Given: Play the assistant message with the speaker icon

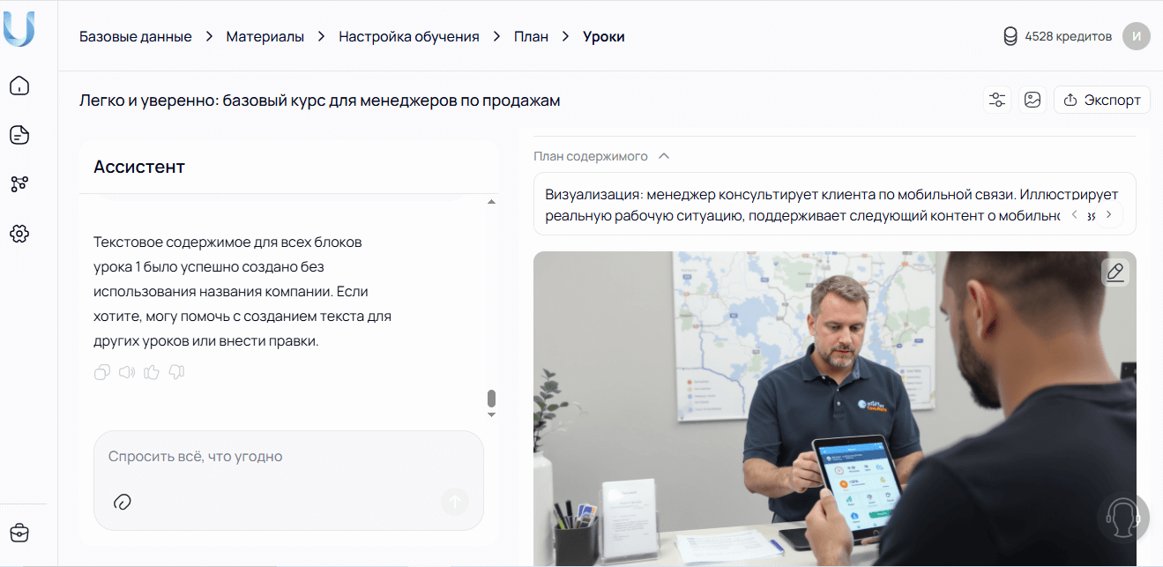Looking at the screenshot, I should tap(126, 372).
